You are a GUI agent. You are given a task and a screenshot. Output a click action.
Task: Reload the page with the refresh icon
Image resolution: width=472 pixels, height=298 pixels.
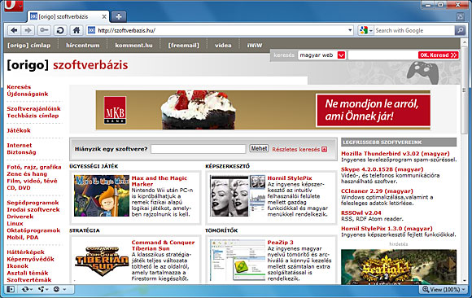(60, 30)
